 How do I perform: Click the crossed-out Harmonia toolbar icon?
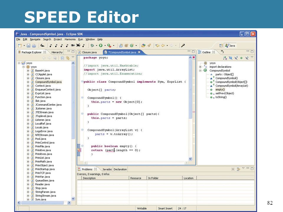78,45
